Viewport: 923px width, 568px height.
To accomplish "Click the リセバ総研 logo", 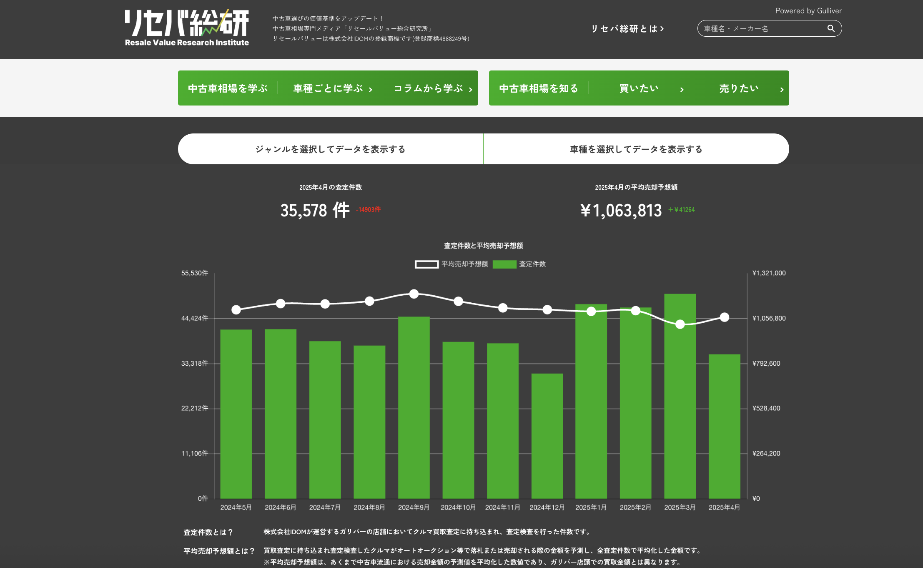I will click(x=187, y=28).
